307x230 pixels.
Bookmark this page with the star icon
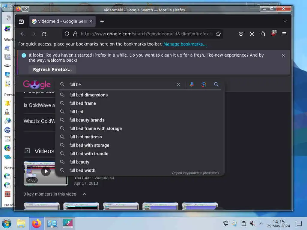tap(218, 34)
